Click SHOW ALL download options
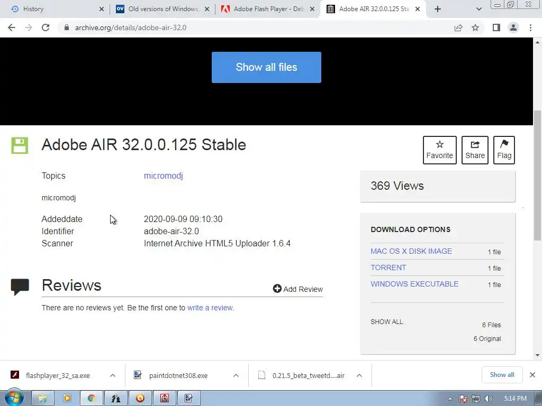 (386, 322)
